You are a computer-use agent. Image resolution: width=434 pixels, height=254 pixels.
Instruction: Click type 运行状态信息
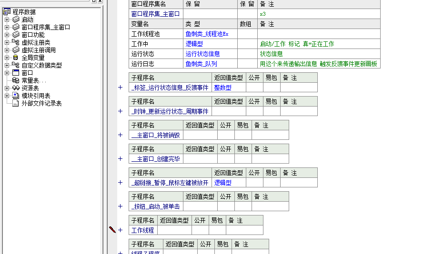[202, 54]
